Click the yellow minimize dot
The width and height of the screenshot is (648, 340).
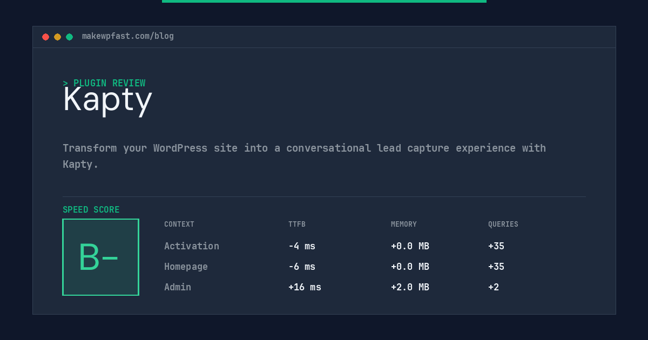(x=57, y=37)
